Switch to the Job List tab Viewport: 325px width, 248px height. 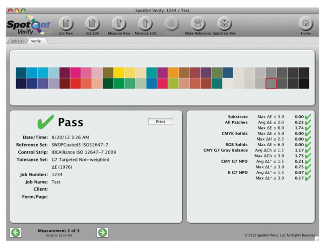tap(17, 41)
